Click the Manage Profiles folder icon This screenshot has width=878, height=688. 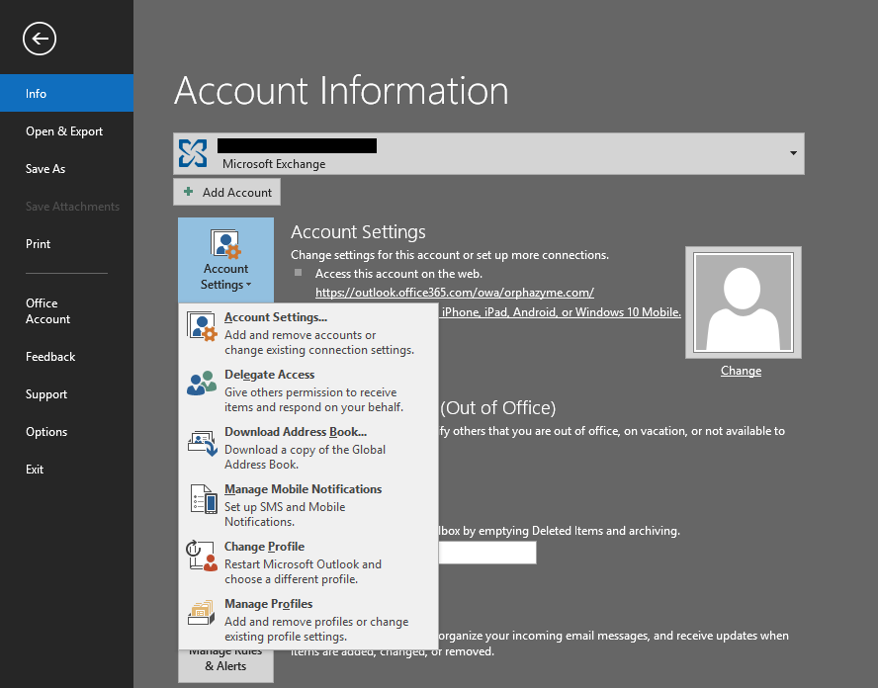tap(202, 613)
